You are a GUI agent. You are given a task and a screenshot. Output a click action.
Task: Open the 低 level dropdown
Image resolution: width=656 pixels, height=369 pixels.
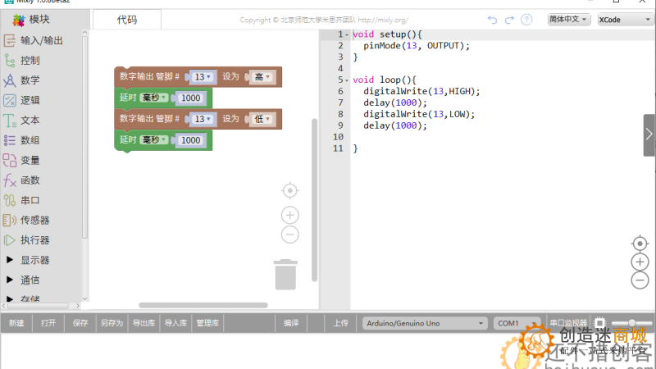coord(262,119)
